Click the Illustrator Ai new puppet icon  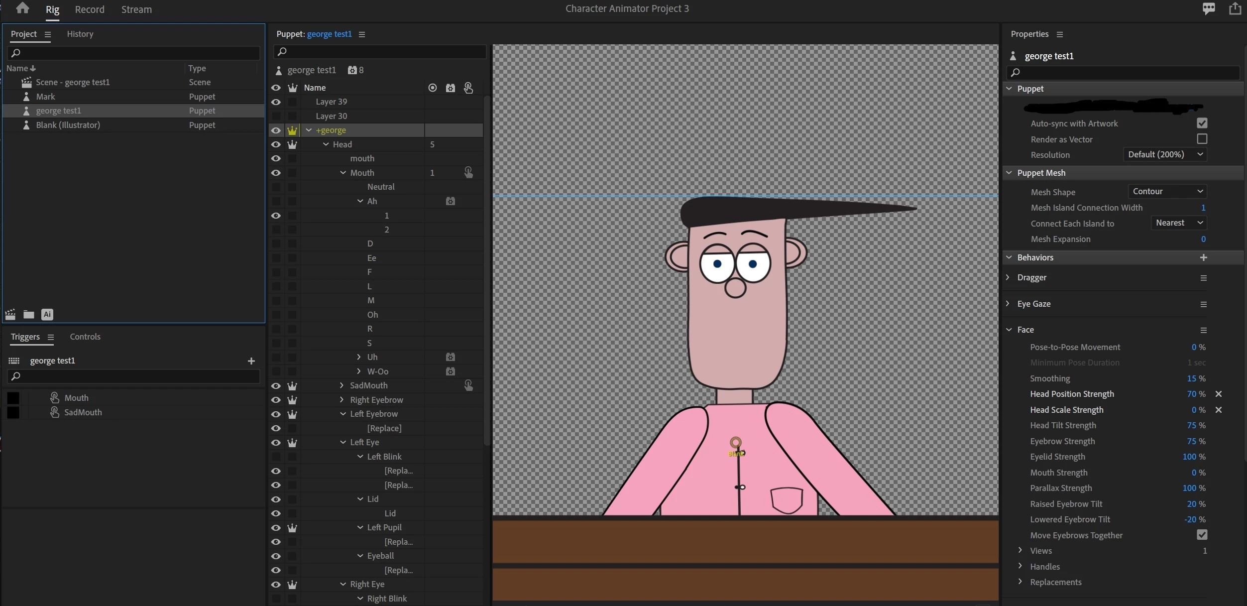(47, 314)
